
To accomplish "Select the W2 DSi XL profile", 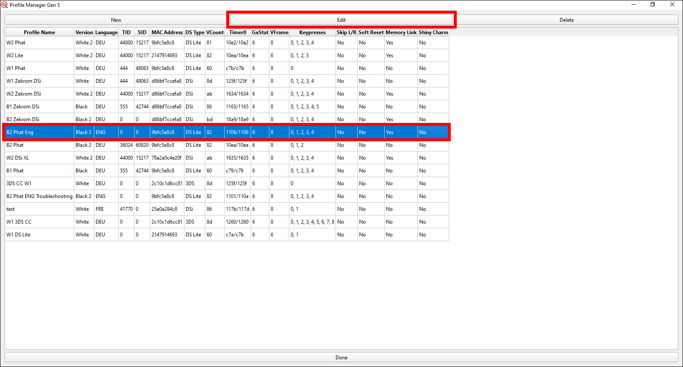I will click(18, 158).
